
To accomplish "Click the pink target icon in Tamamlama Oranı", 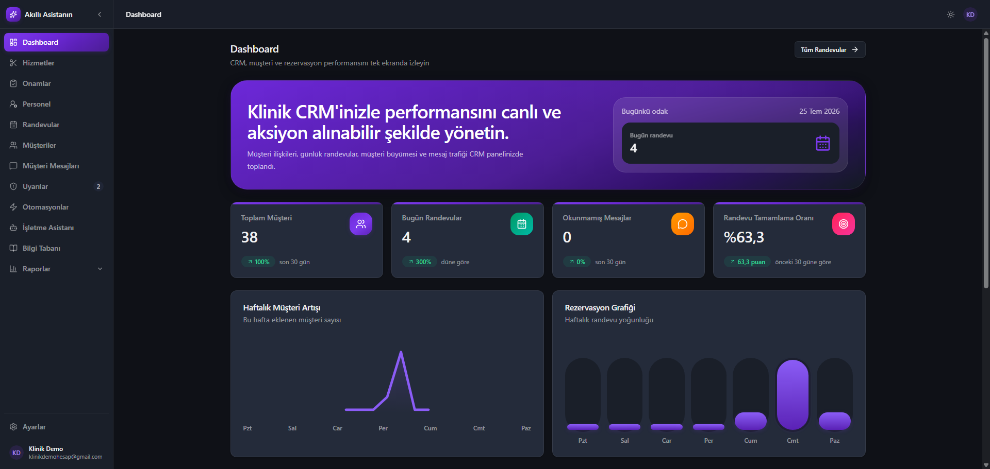I will coord(844,224).
